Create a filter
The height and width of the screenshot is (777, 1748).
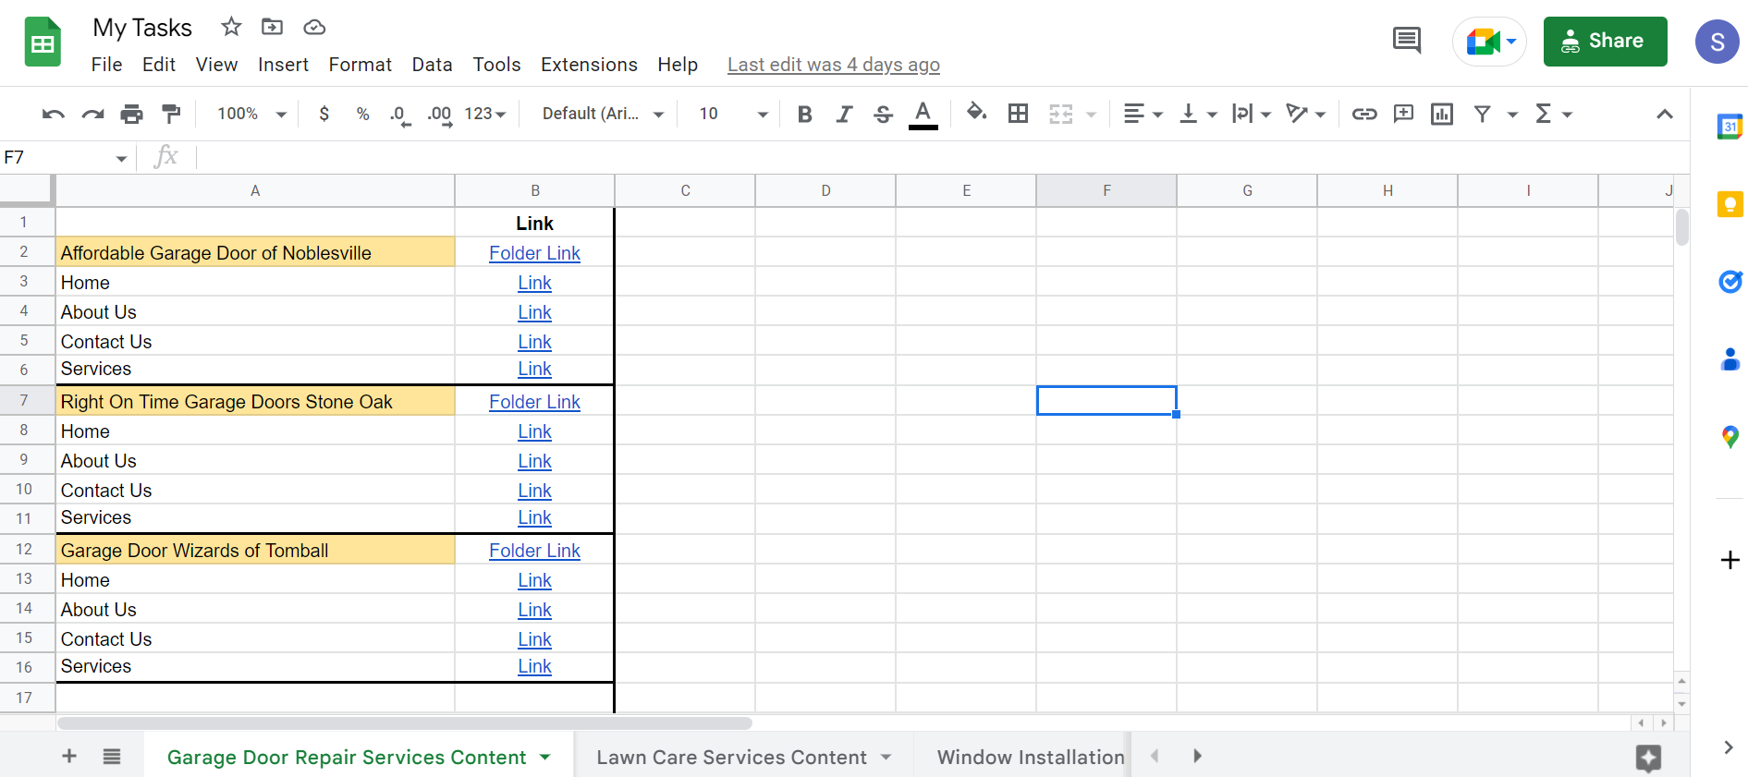(1482, 114)
